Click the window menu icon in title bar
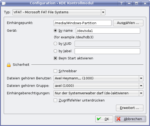Screen dimensions: 150x126 click(x=4, y=3)
